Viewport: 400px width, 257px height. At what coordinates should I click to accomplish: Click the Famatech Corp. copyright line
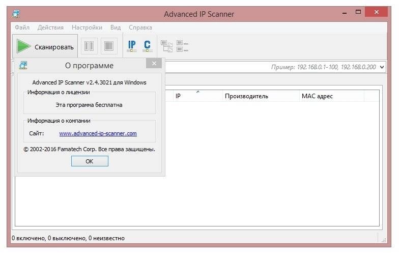coord(89,149)
